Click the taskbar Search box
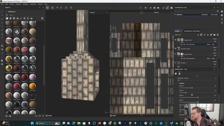 click(48, 123)
